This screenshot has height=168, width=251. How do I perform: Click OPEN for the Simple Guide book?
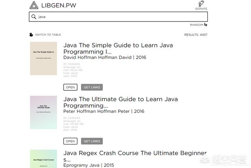70,87
